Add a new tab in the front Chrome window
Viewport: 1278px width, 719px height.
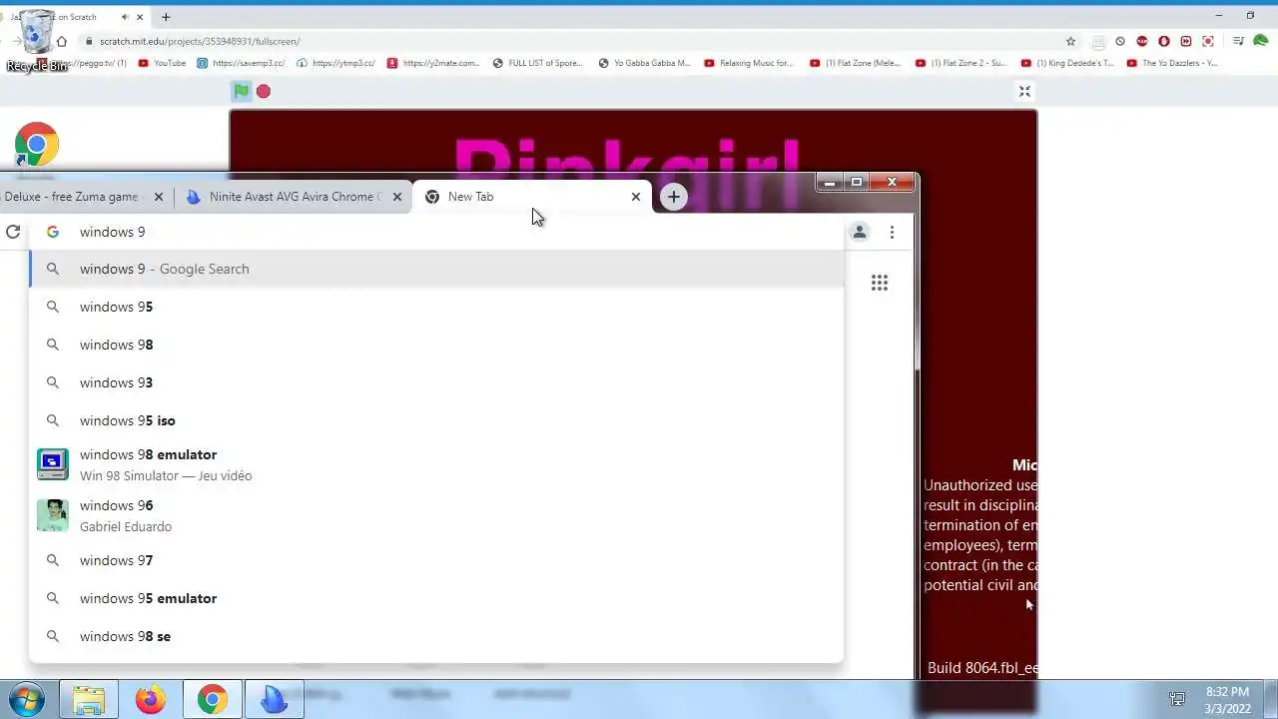click(674, 197)
